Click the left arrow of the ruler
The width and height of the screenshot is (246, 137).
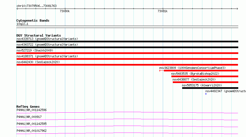coord(17,9)
